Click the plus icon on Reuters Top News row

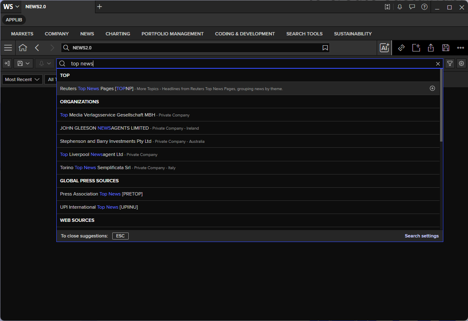[x=432, y=88]
